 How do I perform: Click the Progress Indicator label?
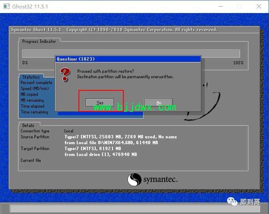click(39, 42)
